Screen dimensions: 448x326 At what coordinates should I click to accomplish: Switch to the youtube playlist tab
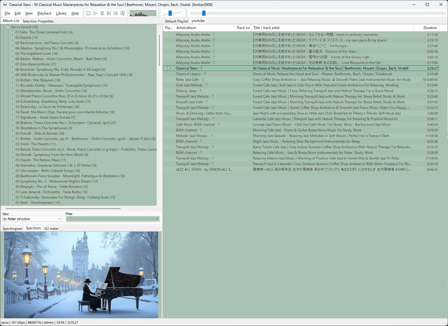198,21
